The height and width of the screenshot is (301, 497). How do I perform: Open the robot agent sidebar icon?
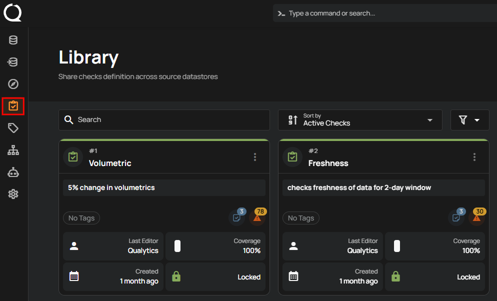13,172
